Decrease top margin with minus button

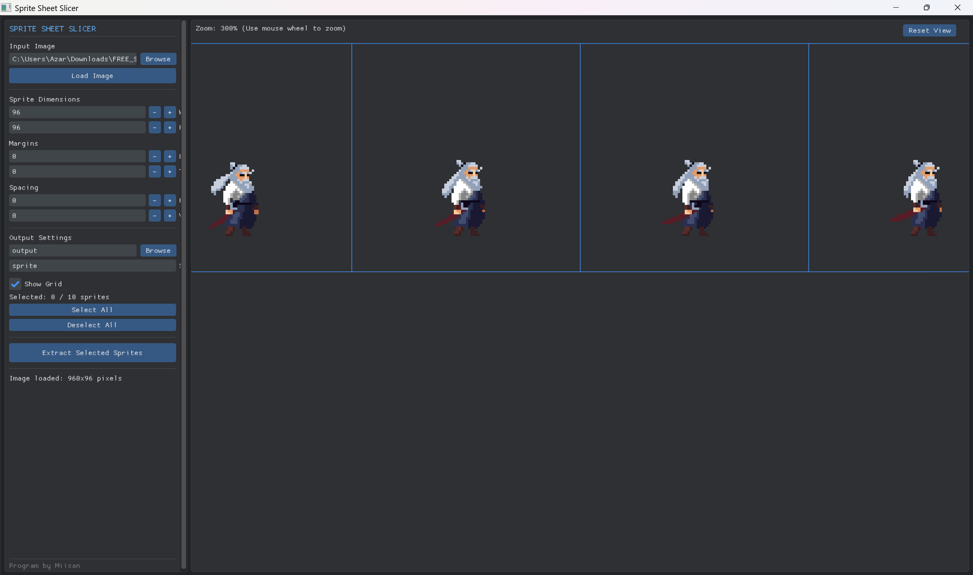[154, 172]
